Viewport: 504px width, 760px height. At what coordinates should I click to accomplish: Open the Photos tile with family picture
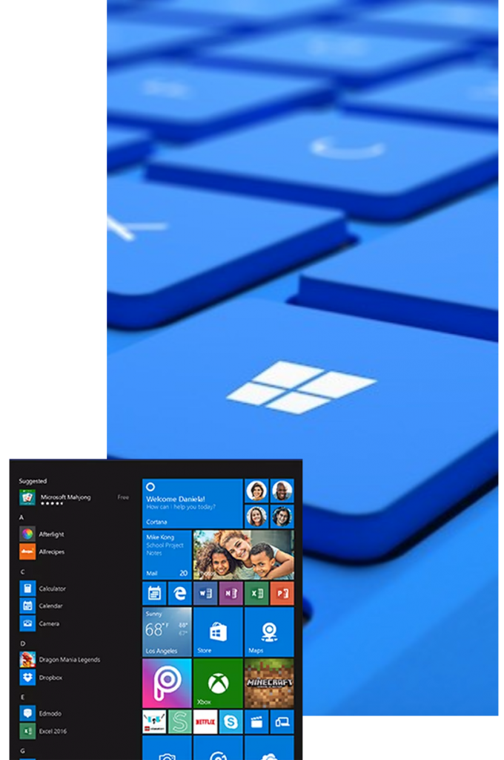coord(243,554)
